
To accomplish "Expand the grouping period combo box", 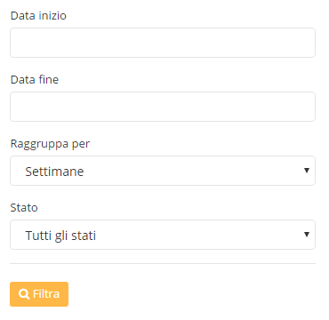I will coord(163,171).
